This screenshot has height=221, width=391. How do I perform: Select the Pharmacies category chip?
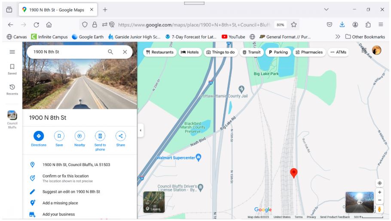click(309, 52)
